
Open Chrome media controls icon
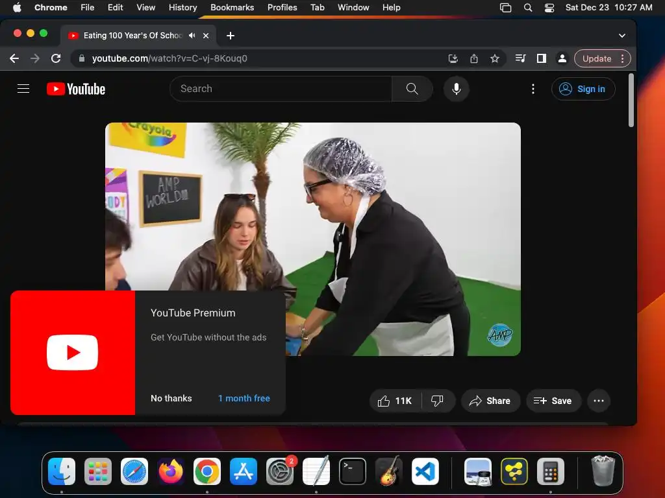pyautogui.click(x=520, y=58)
